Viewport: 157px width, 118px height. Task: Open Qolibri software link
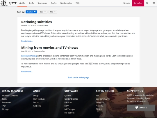coord(67,96)
